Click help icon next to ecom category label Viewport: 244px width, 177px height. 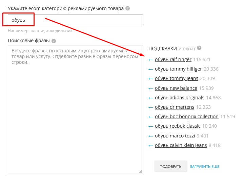[x=128, y=8]
